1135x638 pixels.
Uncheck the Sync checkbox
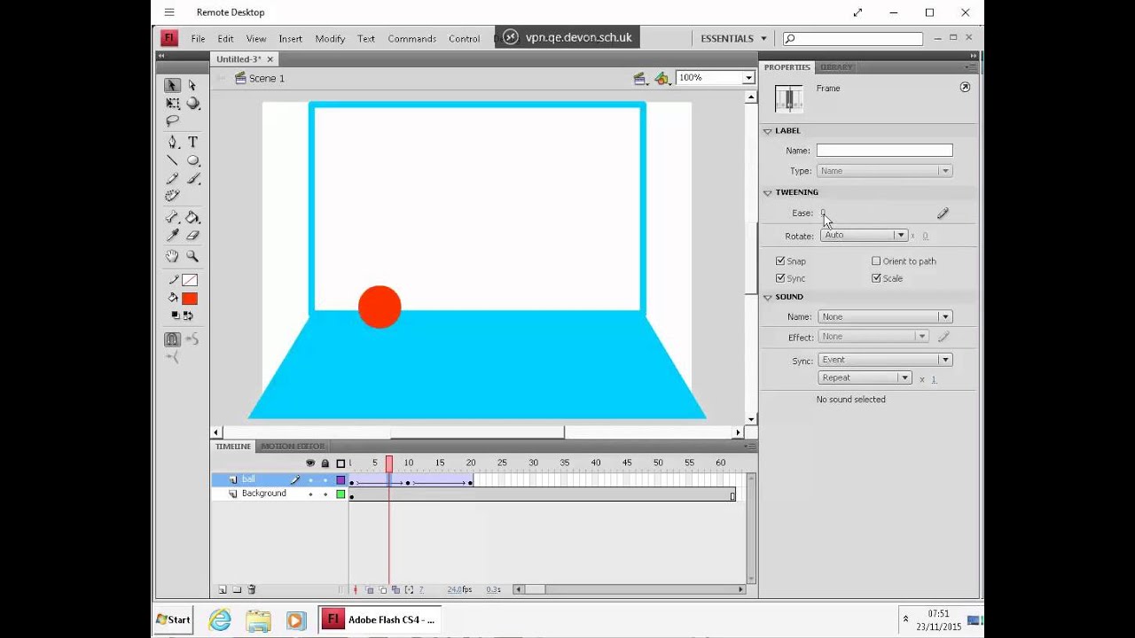(x=780, y=278)
